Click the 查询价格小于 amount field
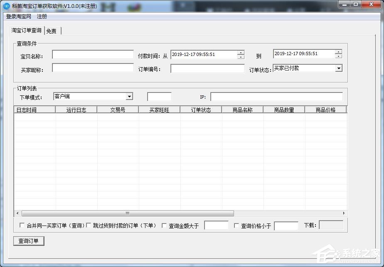Viewport: 384px width, 267px height. (286, 226)
